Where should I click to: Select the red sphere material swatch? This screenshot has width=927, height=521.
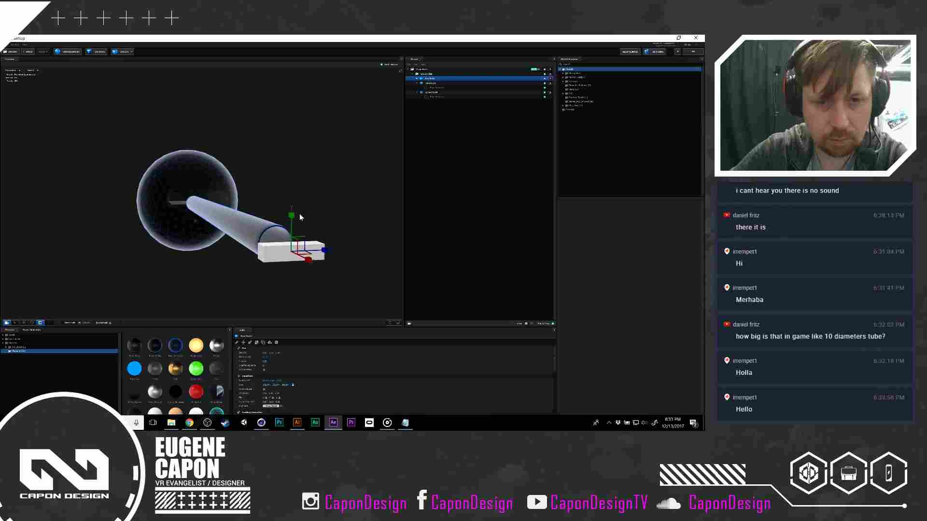click(x=196, y=391)
